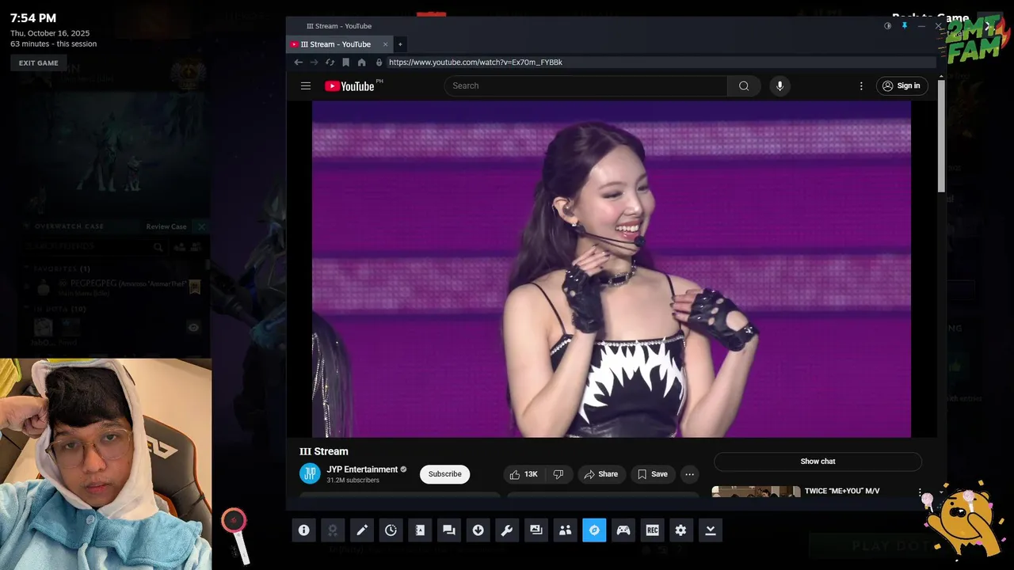Open the Game Overview info icon in overlay toolbar

click(x=303, y=530)
